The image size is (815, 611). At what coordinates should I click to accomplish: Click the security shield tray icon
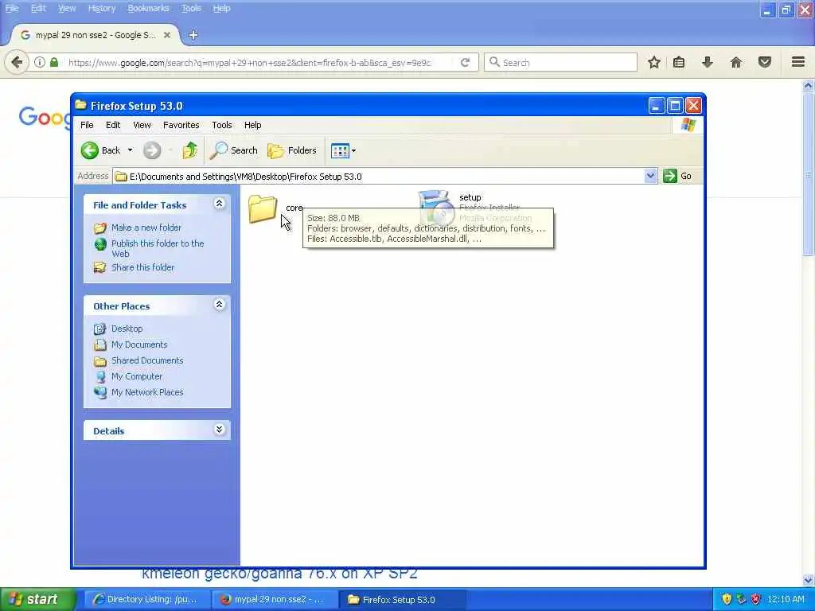pyautogui.click(x=727, y=600)
